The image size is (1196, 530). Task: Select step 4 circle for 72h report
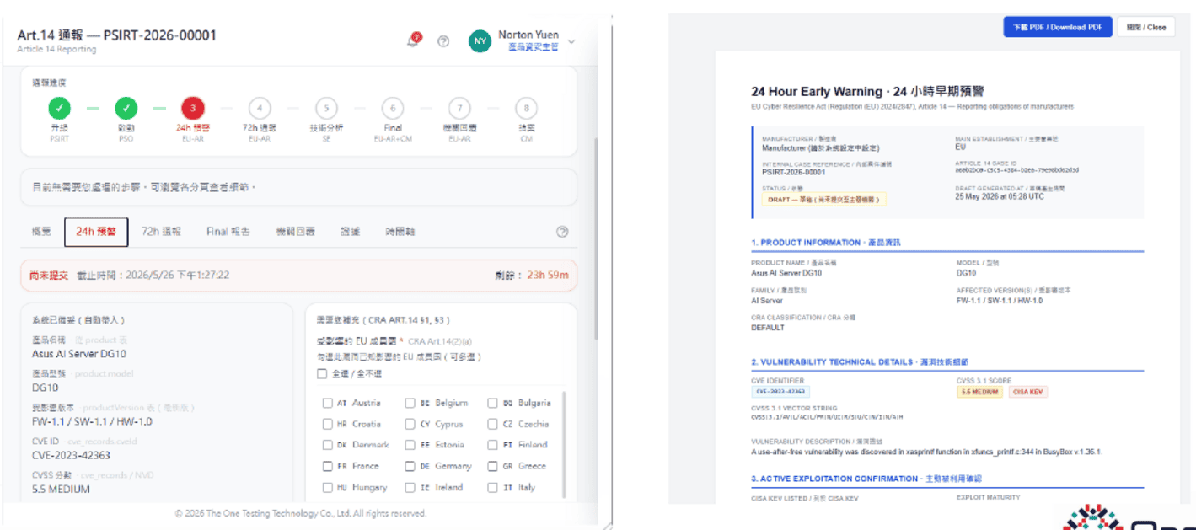coord(260,108)
